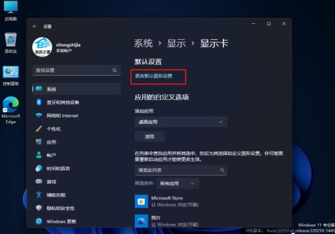Click the back arrow in Settings

click(35, 26)
